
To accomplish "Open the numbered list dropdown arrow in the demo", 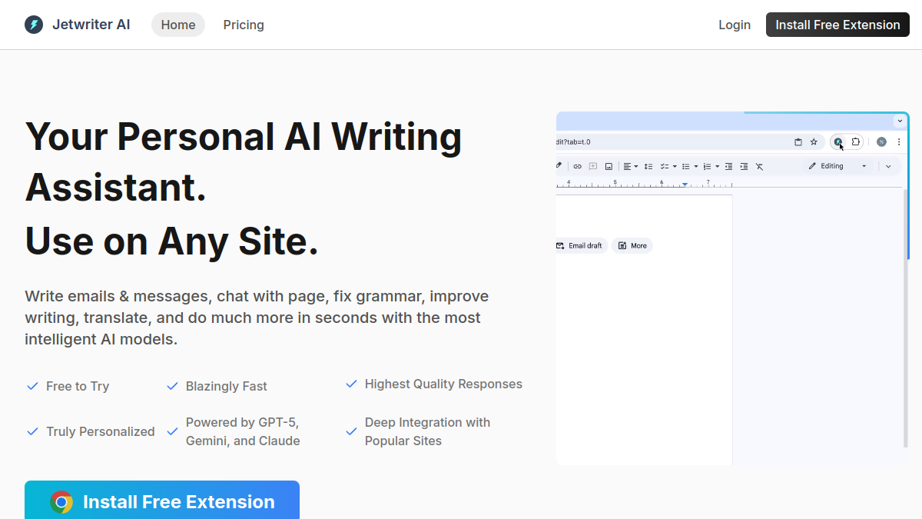I will tap(718, 166).
